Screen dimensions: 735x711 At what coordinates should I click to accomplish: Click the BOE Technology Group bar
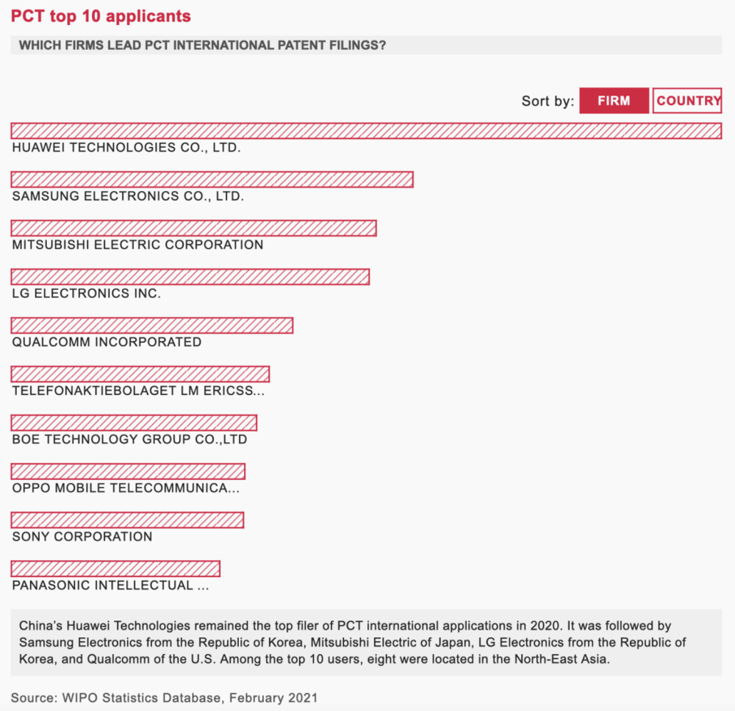point(134,422)
